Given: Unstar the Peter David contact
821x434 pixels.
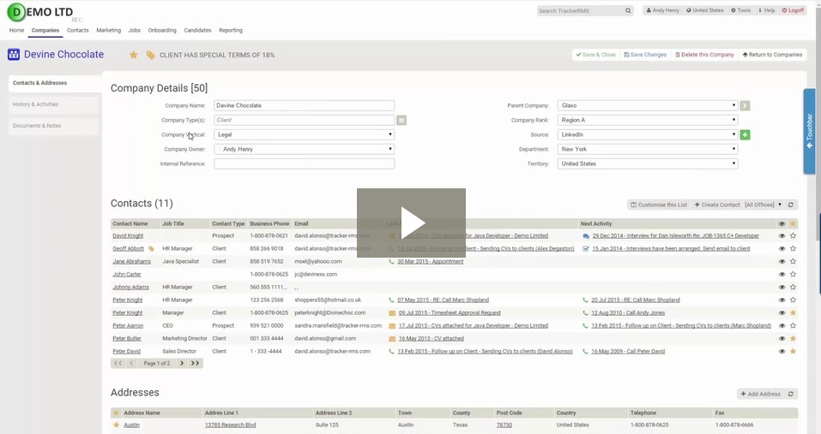Looking at the screenshot, I should (793, 352).
